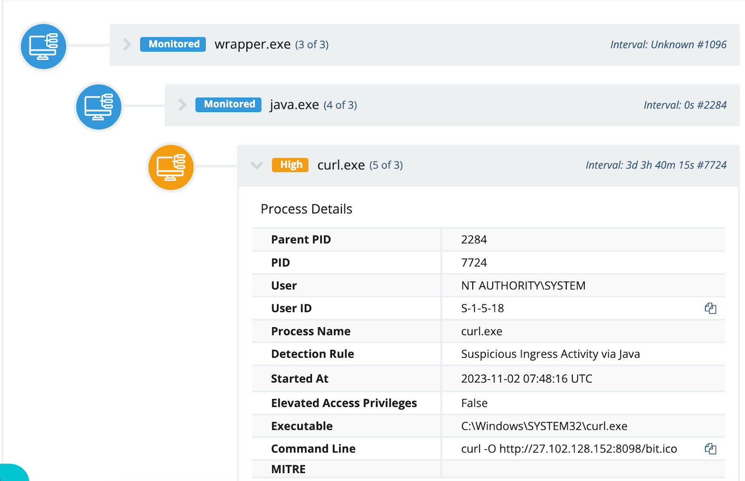
Task: Click the High severity badge on curl.exe
Action: pos(290,165)
